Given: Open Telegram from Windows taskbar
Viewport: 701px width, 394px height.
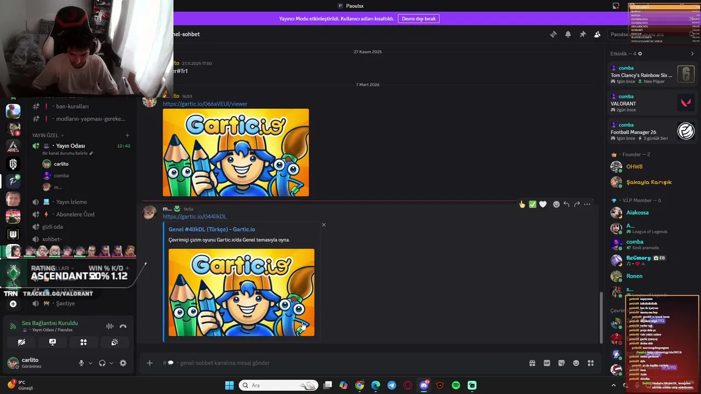Looking at the screenshot, I should 392,385.
